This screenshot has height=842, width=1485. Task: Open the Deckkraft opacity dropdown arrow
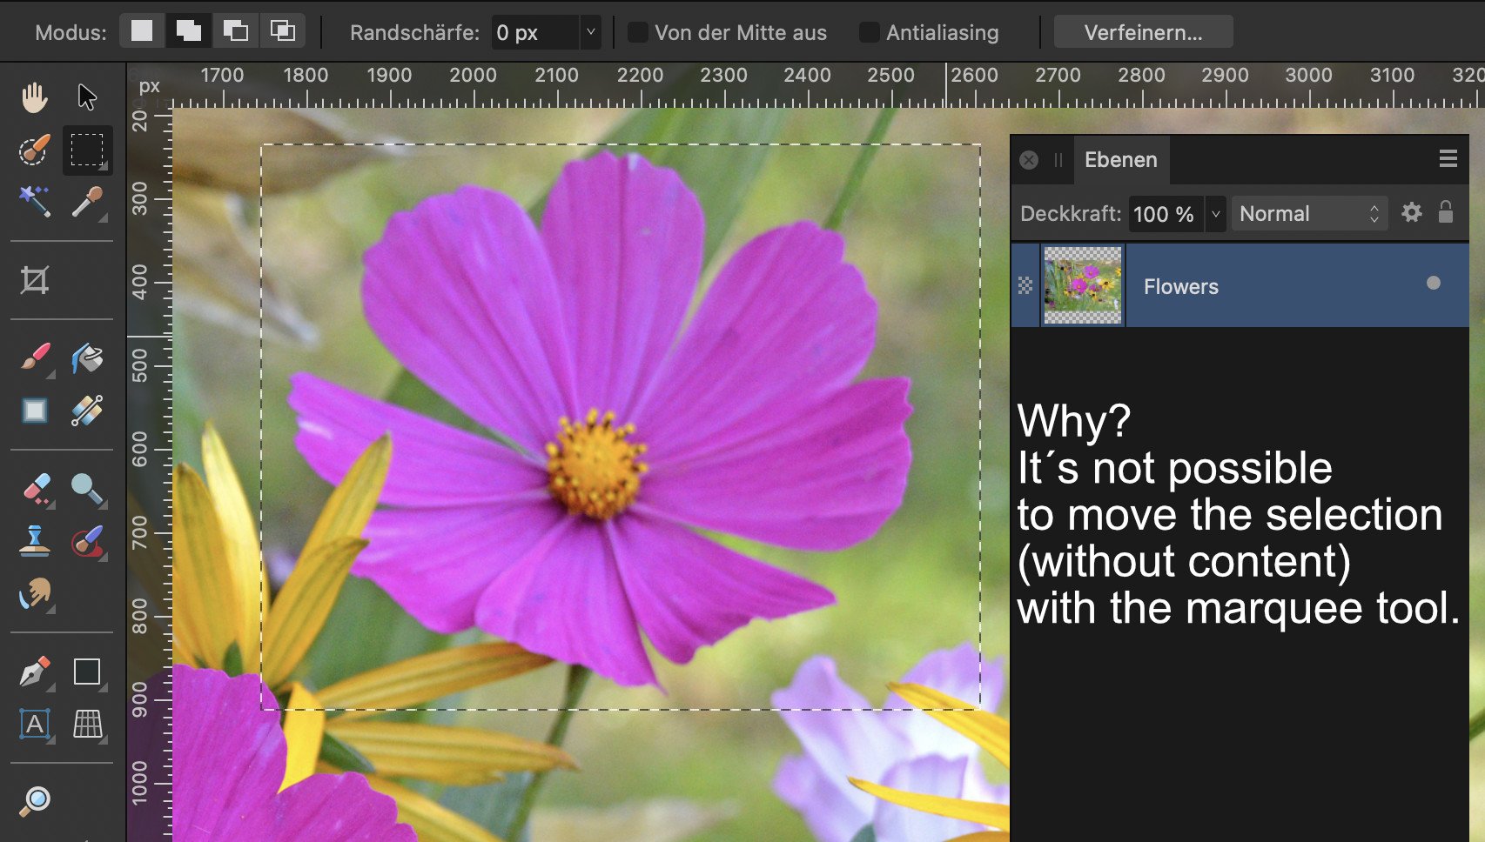click(1216, 213)
